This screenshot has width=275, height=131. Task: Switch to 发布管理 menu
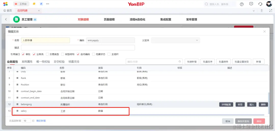click(x=192, y=19)
